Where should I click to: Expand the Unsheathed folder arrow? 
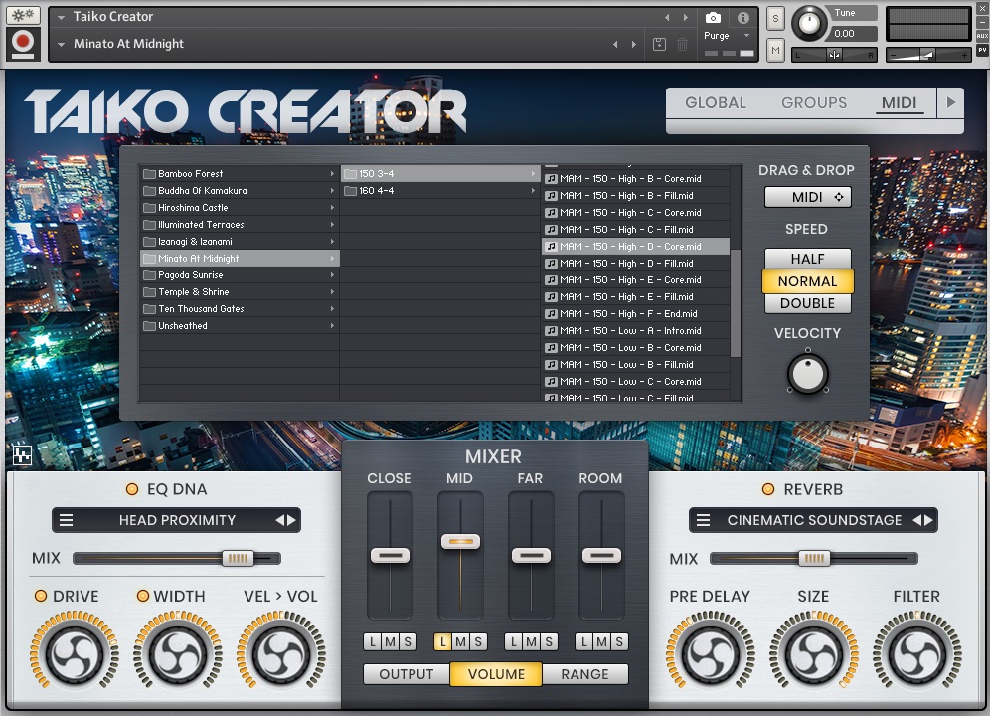(332, 325)
